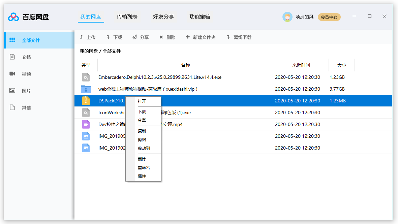
Task: Click the size value 1.23MB
Action: (338, 101)
